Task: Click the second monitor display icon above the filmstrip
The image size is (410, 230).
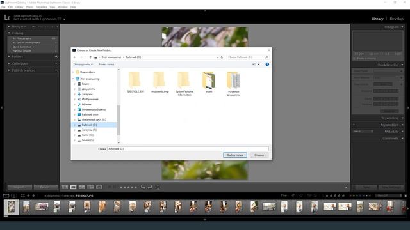Action: tap(14, 195)
